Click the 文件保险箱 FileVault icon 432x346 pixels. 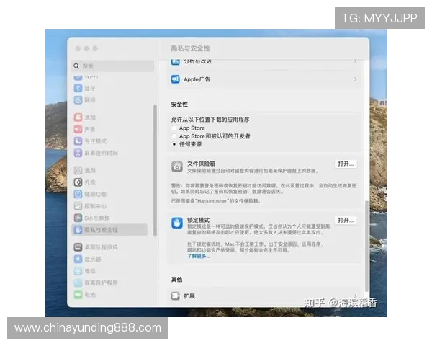[x=177, y=167]
